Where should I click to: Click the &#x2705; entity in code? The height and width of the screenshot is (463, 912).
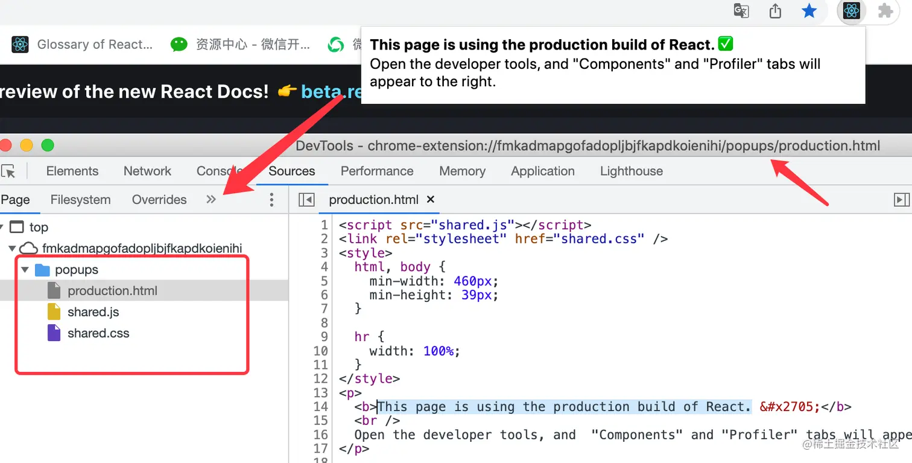pos(790,406)
